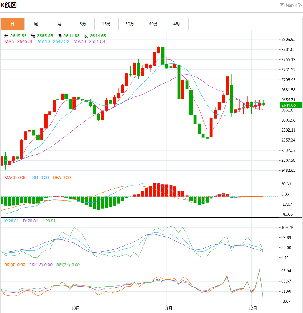
Task: Click the RSI(24) indicator label
Action: 68,265
